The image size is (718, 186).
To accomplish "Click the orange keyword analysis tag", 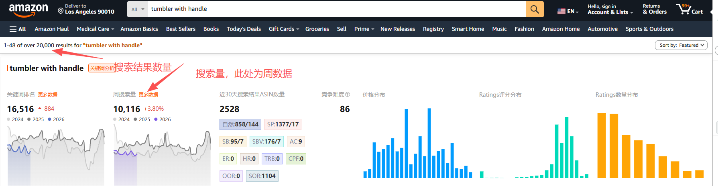I will [x=102, y=68].
